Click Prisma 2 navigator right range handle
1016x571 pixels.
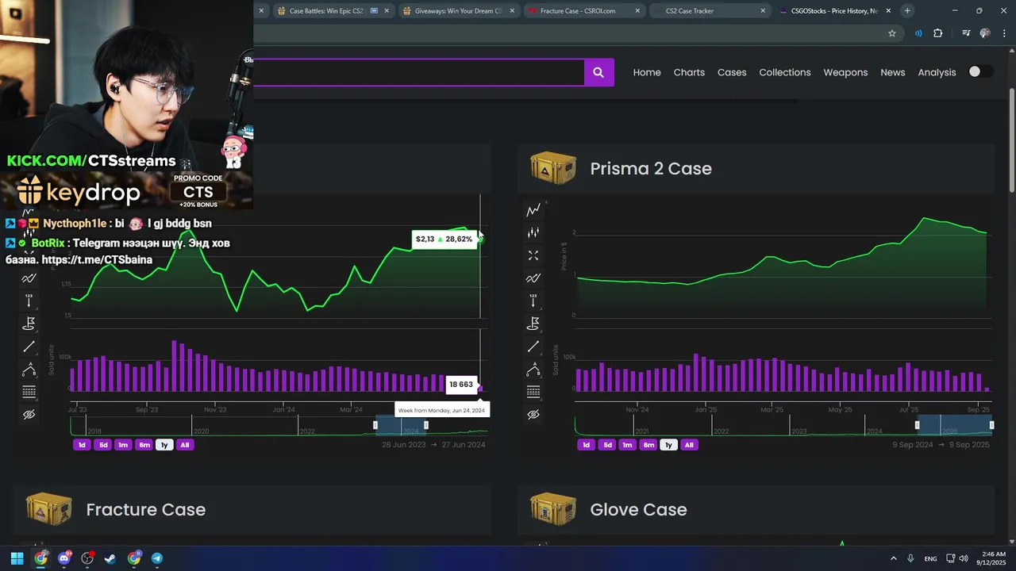[x=991, y=425]
